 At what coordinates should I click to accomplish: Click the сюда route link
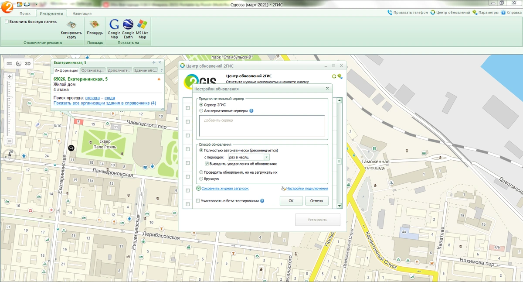pyautogui.click(x=110, y=98)
